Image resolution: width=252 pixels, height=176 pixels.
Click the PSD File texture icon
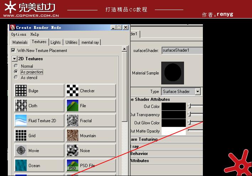coord(73,165)
